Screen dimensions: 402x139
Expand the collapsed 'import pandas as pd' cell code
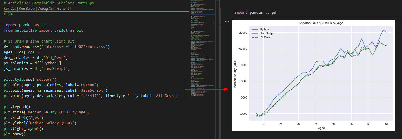click(x=279, y=13)
